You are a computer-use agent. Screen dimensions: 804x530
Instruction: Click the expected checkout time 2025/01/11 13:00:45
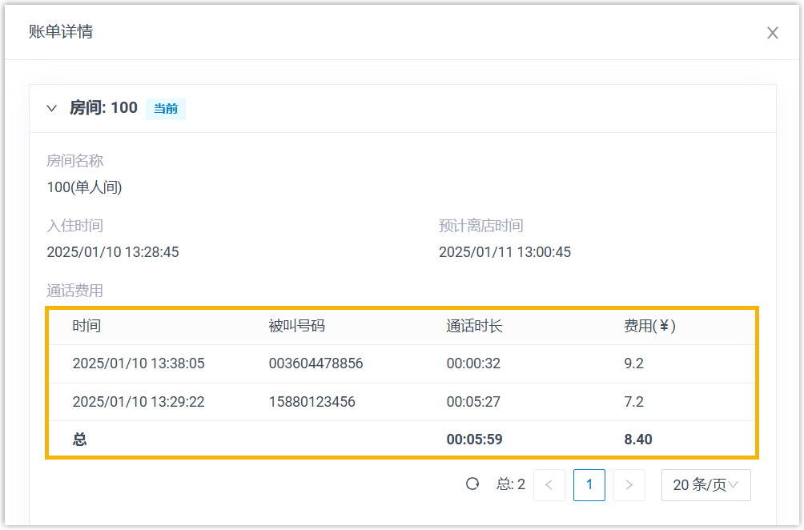tap(505, 252)
